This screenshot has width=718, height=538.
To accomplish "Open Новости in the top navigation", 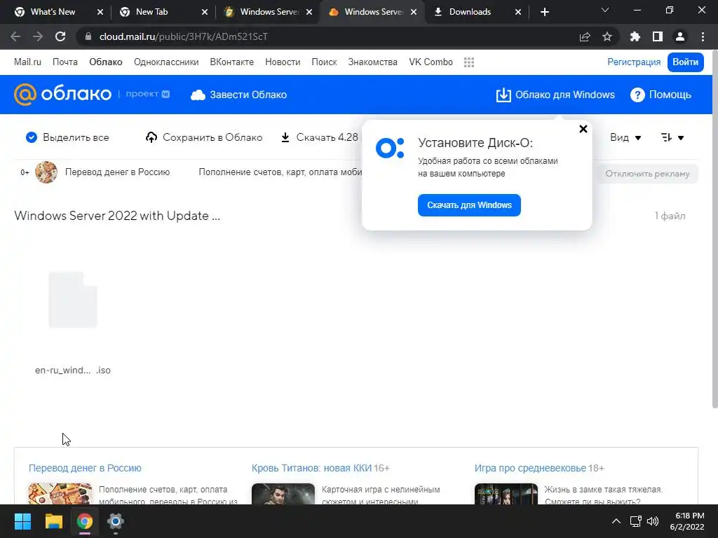I will 283,62.
